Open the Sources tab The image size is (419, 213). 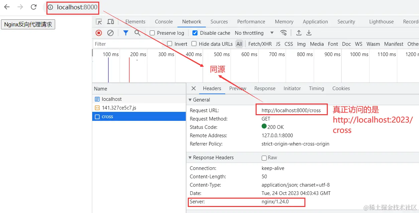coord(219,22)
